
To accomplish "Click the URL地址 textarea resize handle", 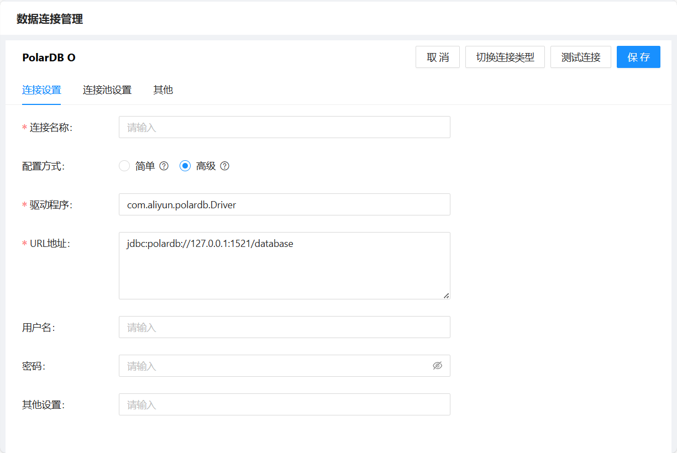I will (446, 295).
